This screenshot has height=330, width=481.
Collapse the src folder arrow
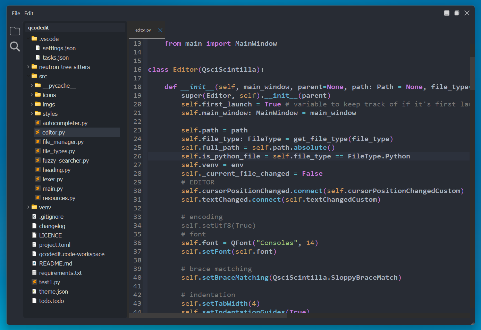coord(28,76)
